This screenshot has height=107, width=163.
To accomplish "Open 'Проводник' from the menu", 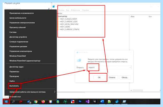I will point(14,76).
